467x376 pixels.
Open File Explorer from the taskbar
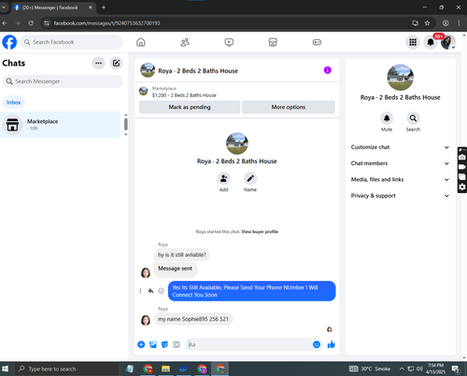pyautogui.click(x=165, y=369)
